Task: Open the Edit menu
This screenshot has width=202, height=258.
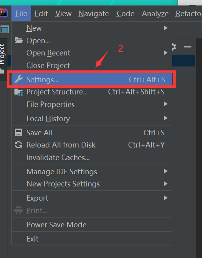Action: (41, 13)
